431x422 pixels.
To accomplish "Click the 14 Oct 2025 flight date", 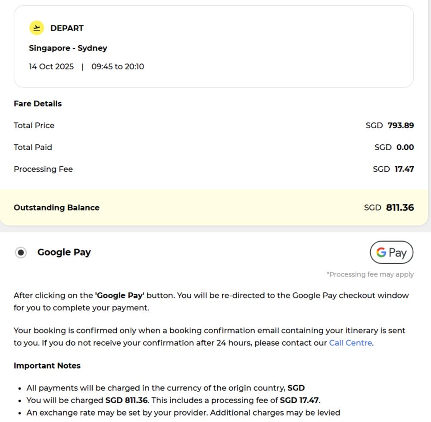I will click(51, 67).
